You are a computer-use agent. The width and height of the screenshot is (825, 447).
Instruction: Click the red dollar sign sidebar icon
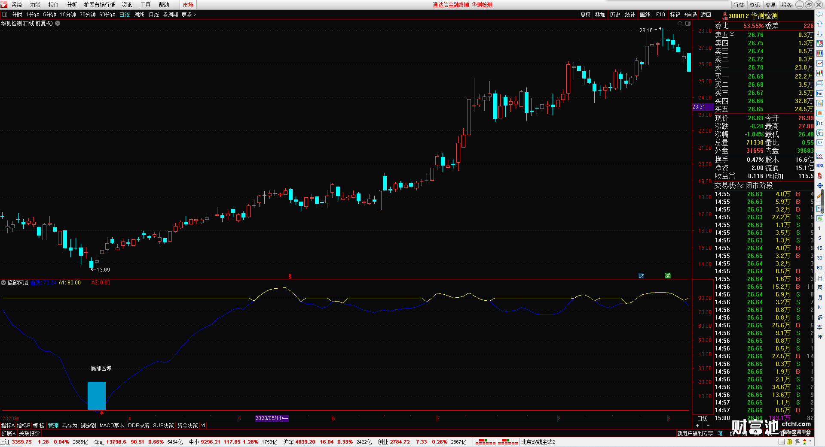pyautogui.click(x=820, y=175)
